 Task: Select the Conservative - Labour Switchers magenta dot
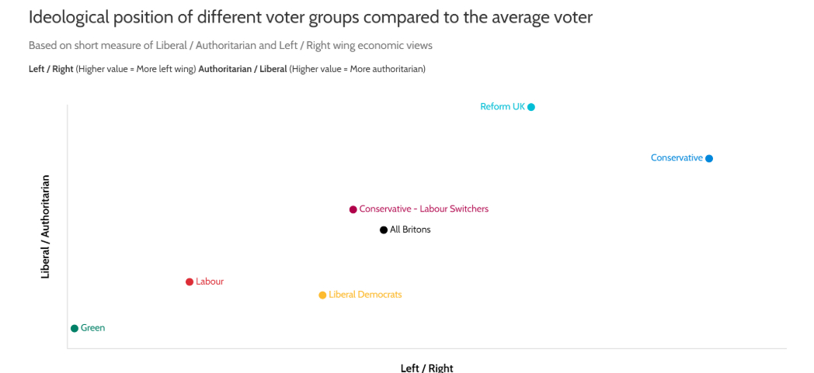pyautogui.click(x=353, y=209)
